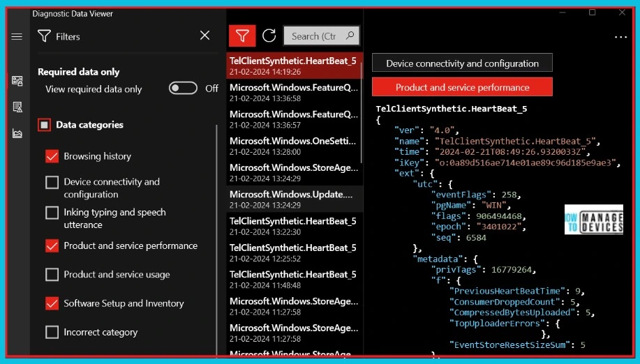Check Device connectivity and configuration category
Viewport: 640px width, 364px height.
52,182
